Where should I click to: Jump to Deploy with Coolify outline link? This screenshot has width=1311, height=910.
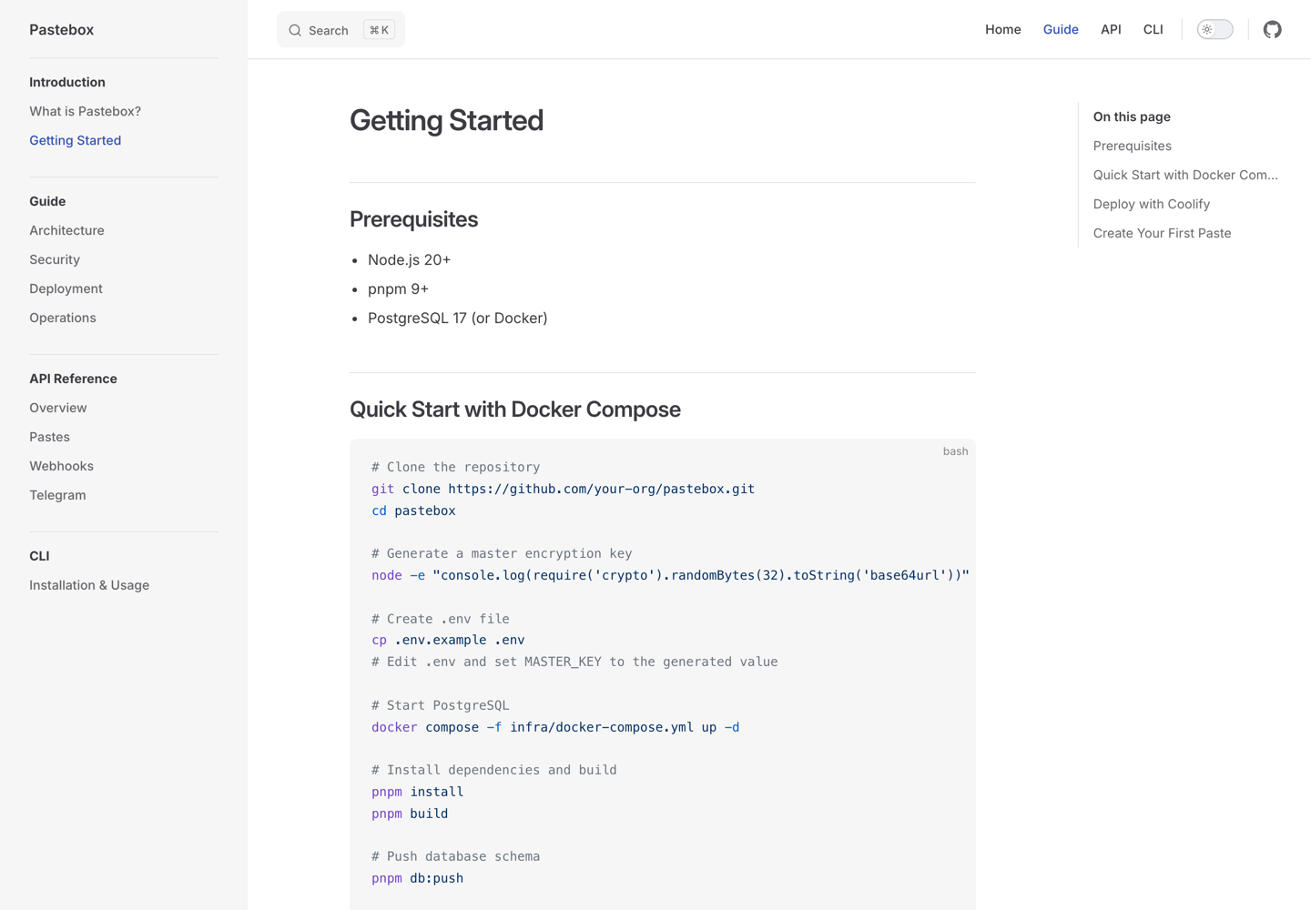coord(1151,204)
